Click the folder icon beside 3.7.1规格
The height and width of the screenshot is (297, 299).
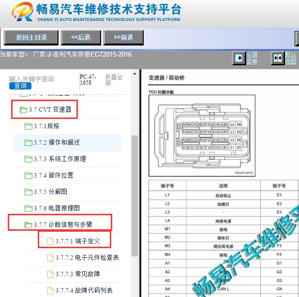click(29, 126)
